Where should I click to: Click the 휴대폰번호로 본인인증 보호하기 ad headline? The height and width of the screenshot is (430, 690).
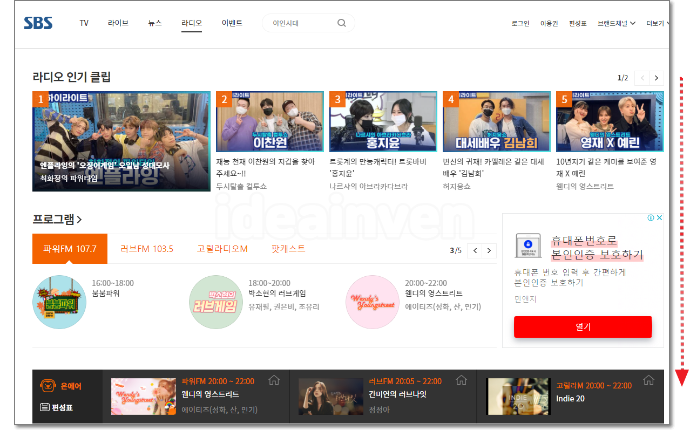click(597, 248)
